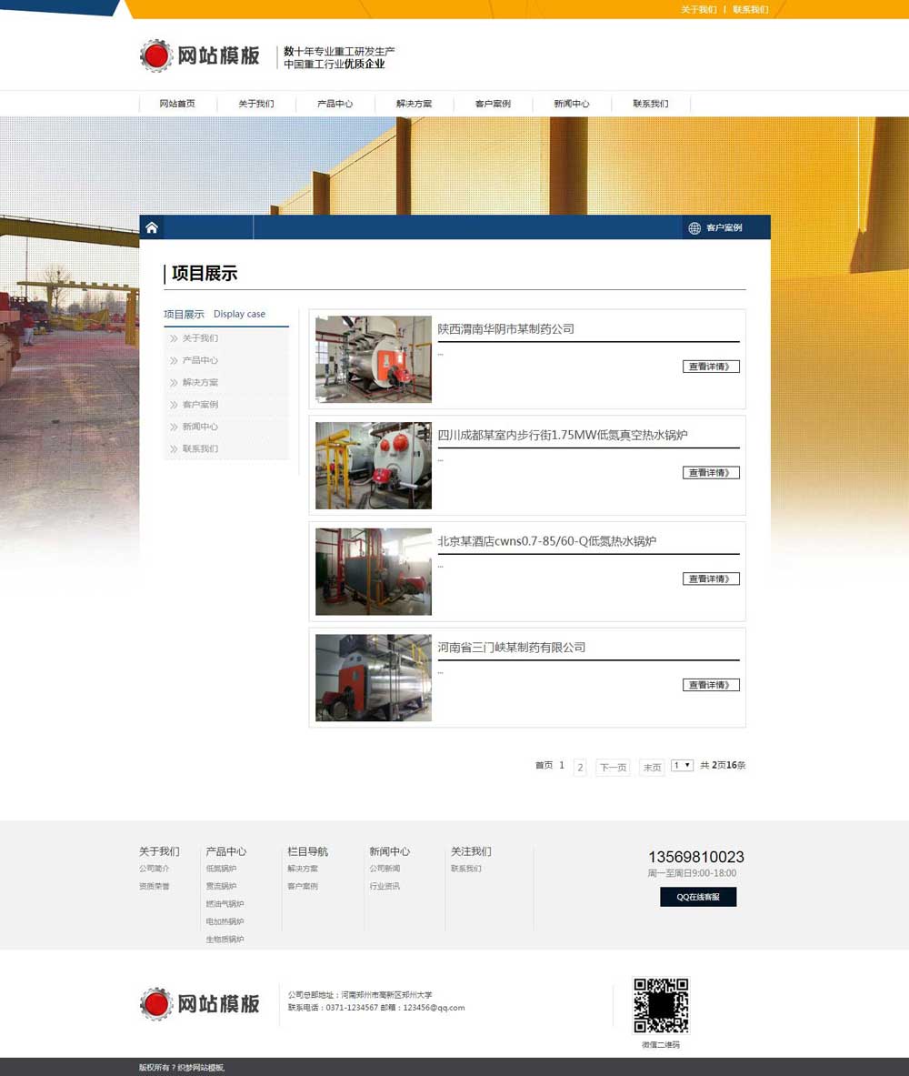Click 查看详情 for 陕西渭南华阴市某制药公司
The width and height of the screenshot is (909, 1076).
pos(711,367)
